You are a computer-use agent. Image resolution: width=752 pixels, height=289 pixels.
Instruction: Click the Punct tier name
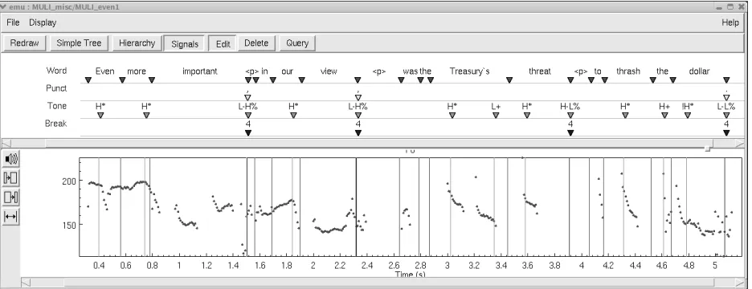pos(56,88)
